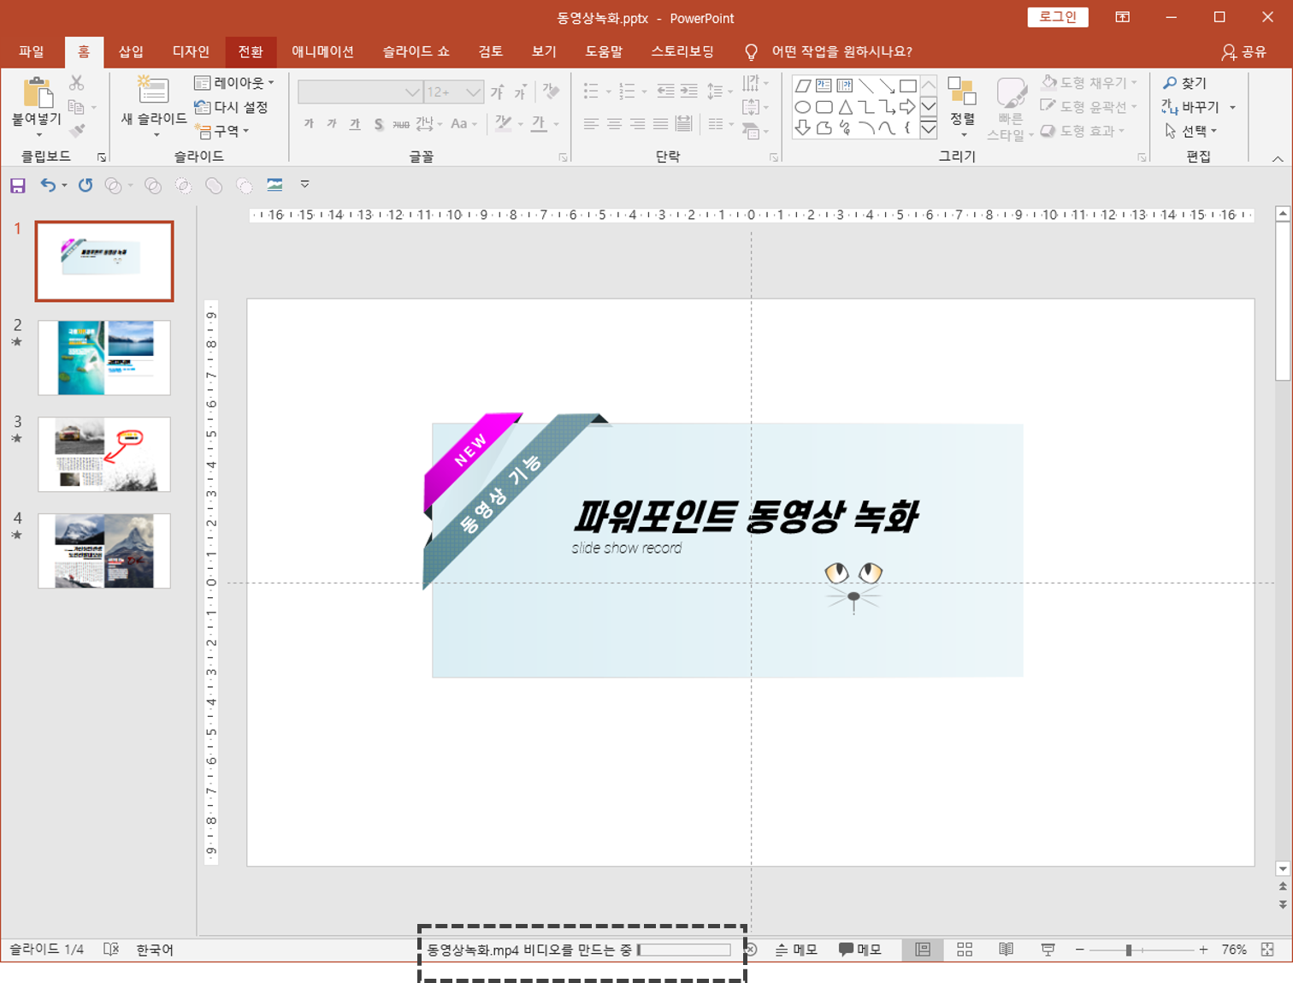1293x983 pixels.
Task: Open the font size combo box
Action: [454, 92]
